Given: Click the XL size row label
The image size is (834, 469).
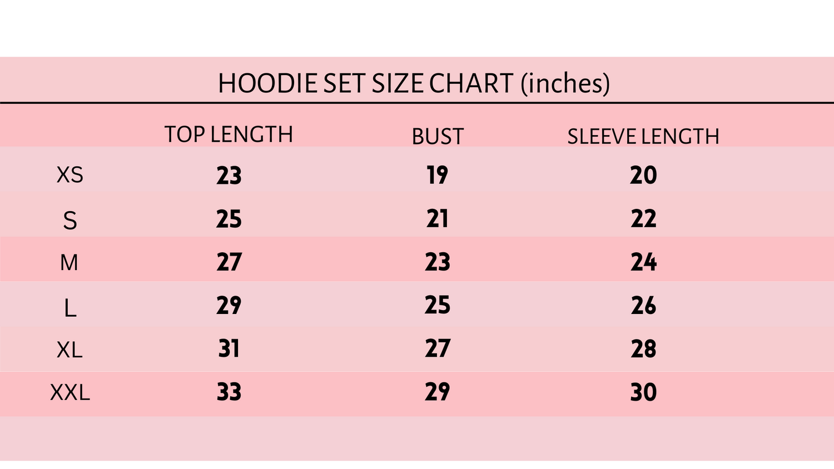Looking at the screenshot, I should [70, 350].
